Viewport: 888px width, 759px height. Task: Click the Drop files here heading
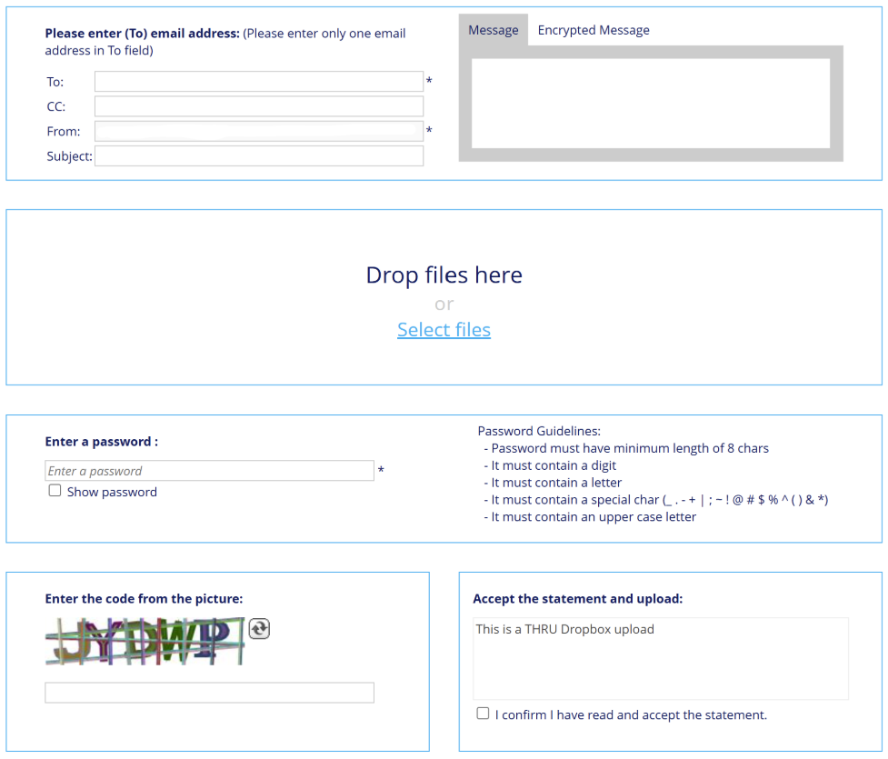point(444,275)
